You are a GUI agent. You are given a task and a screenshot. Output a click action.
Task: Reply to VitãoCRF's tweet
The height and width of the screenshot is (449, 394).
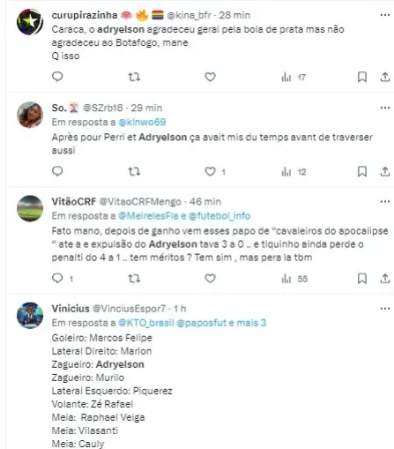point(57,278)
